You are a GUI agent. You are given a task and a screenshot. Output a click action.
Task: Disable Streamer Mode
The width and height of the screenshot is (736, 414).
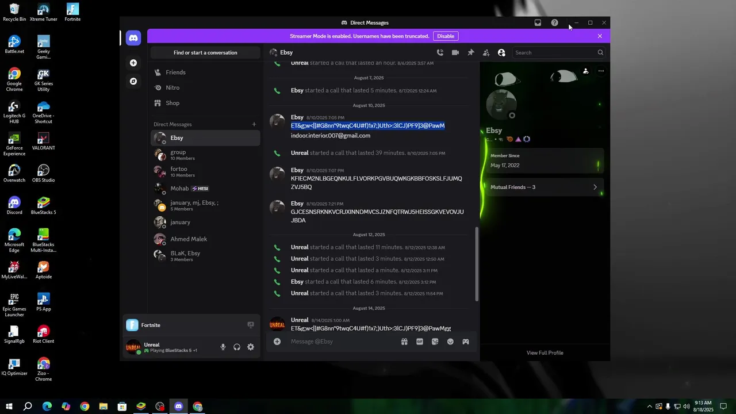[446, 36]
